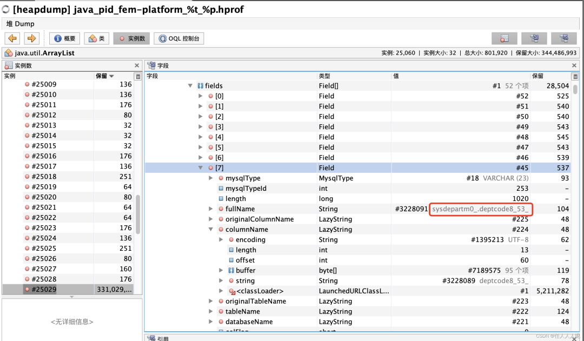
Task: Select the mysqlTypeId row
Action: (x=357, y=189)
